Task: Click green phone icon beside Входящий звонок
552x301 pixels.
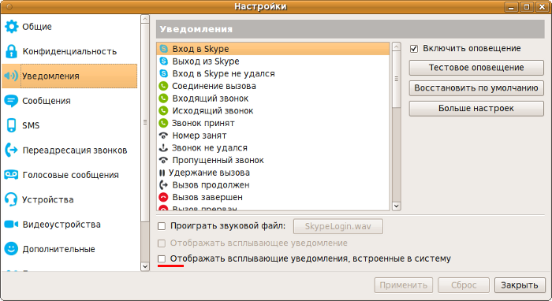Action: 163,98
